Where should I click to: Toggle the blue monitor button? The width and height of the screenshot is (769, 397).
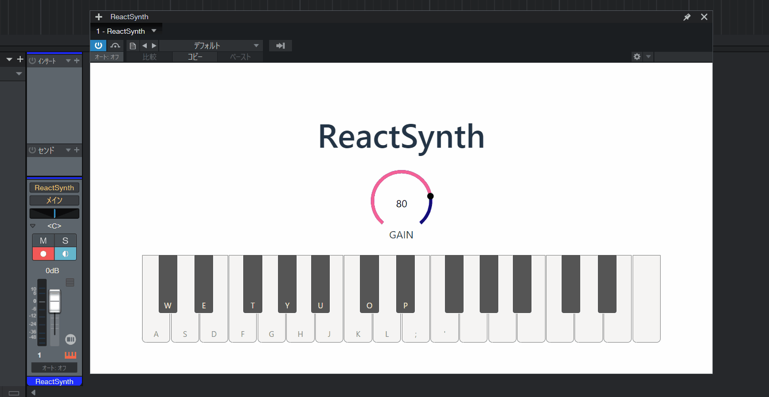(x=65, y=254)
